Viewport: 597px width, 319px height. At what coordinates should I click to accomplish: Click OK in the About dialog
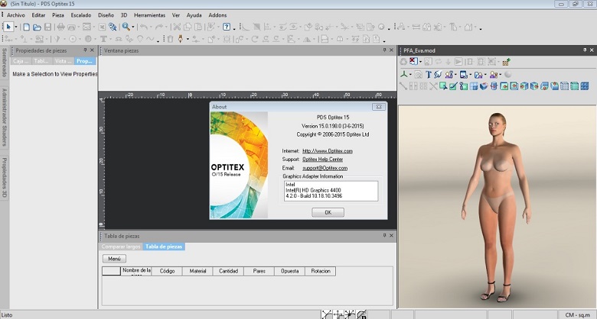click(328, 212)
